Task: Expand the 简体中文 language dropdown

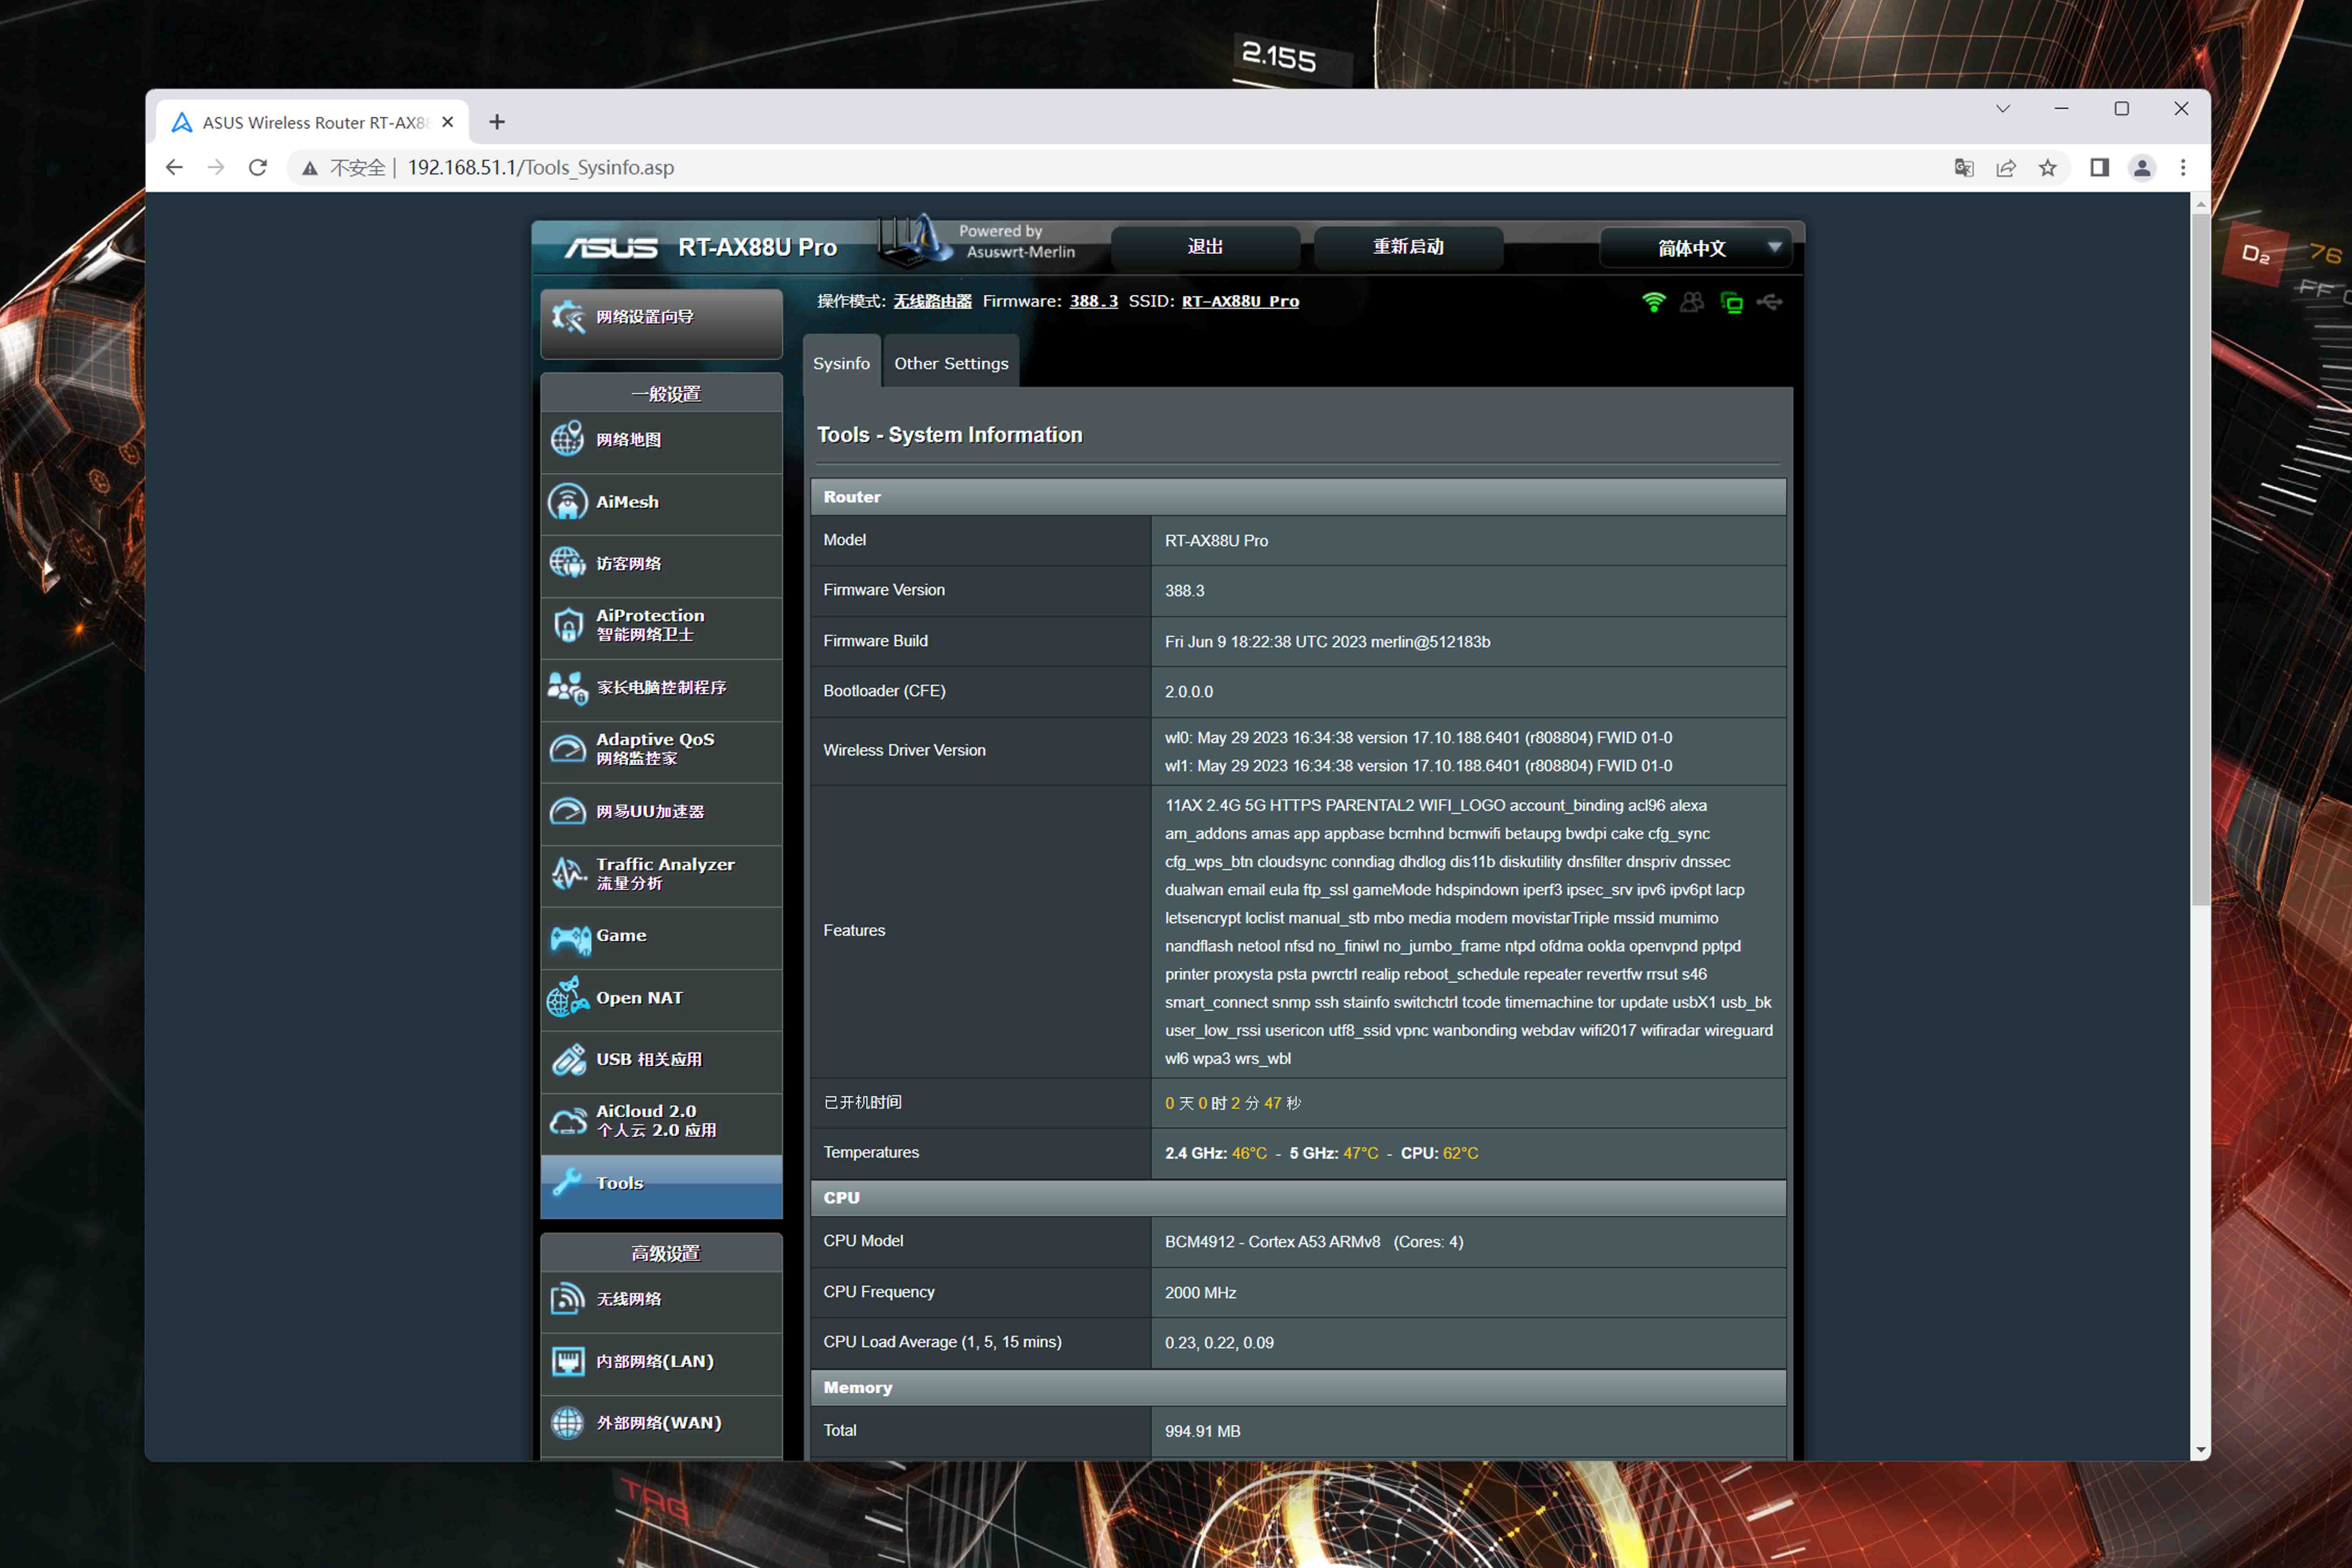Action: click(x=1695, y=248)
